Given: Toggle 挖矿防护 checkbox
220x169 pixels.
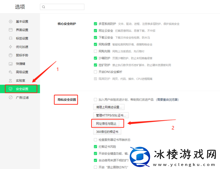Looking at the screenshot, I should (95, 65).
